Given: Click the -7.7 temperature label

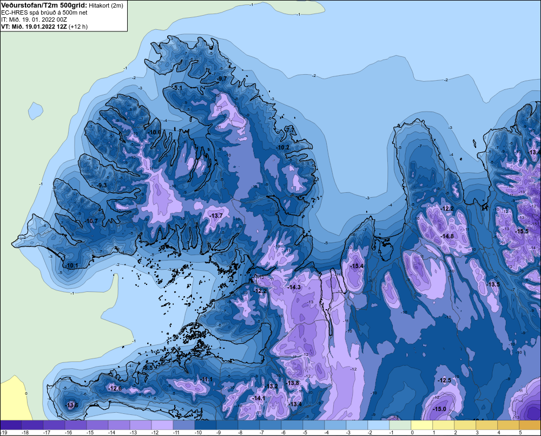Looking at the screenshot, I should coord(290,130).
